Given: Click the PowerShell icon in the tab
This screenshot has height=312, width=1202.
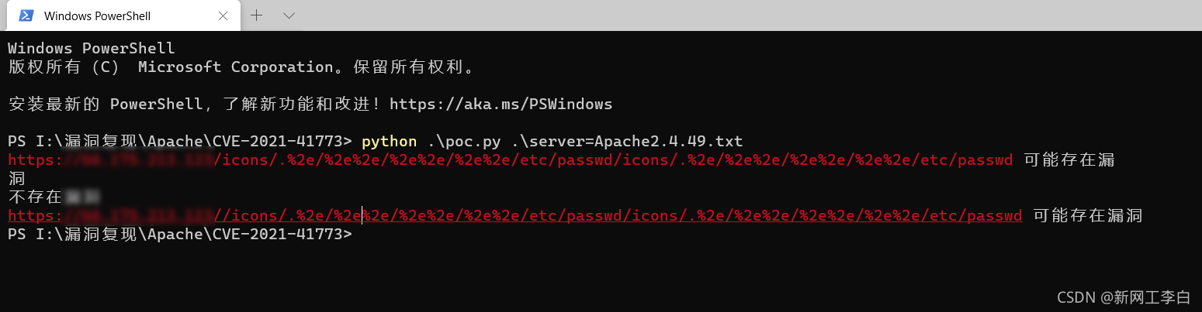Looking at the screenshot, I should pyautogui.click(x=26, y=15).
